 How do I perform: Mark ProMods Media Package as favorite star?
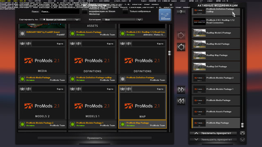22,44
